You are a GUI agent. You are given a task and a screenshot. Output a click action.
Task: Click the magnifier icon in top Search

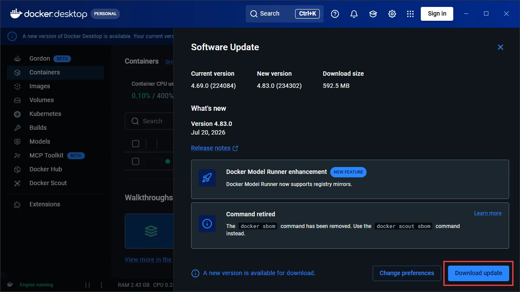click(x=254, y=14)
